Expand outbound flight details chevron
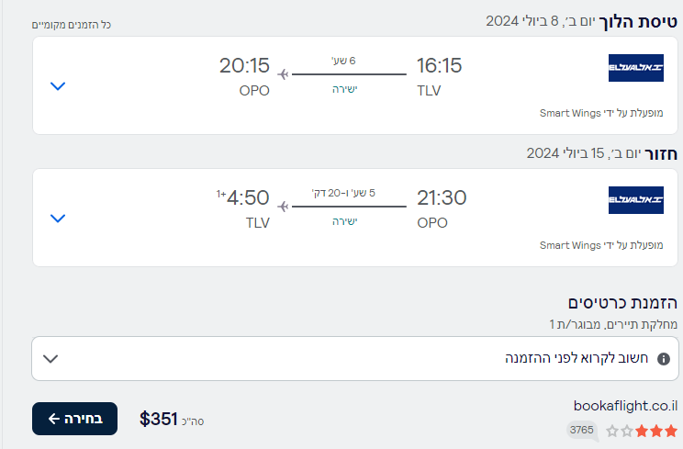 tap(58, 86)
